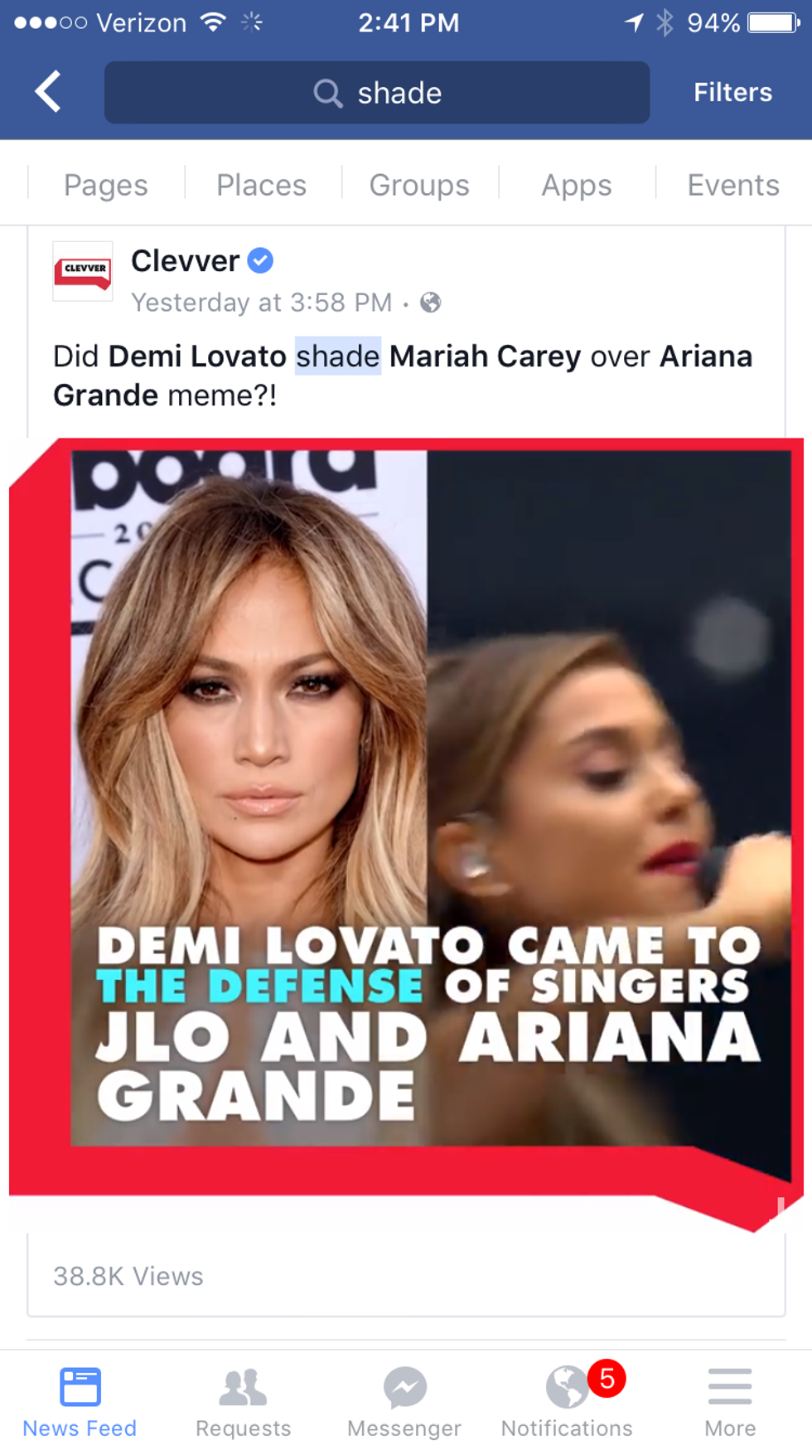Tap the verified badge next to Clevver
The width and height of the screenshot is (812, 1445).
tap(260, 260)
